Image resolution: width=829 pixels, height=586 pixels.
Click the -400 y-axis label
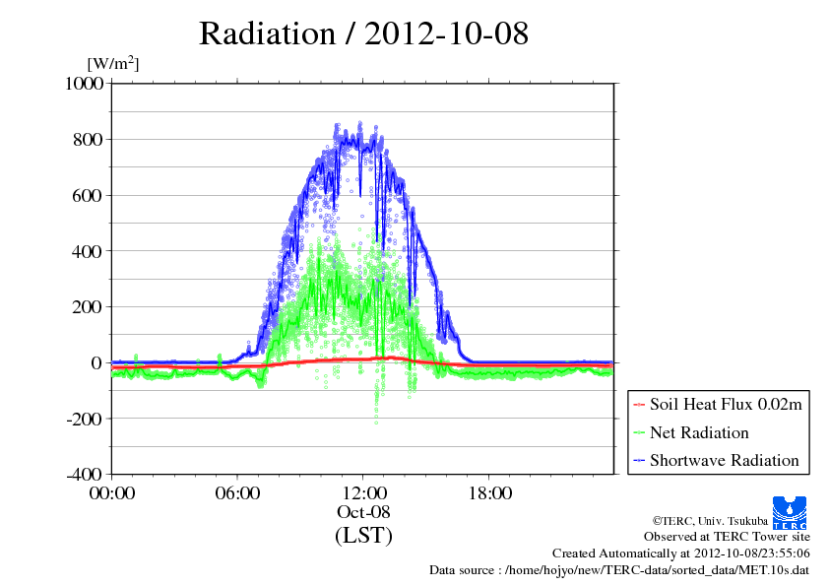tap(85, 474)
